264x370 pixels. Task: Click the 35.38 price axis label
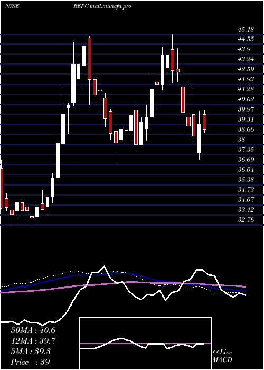click(246, 180)
